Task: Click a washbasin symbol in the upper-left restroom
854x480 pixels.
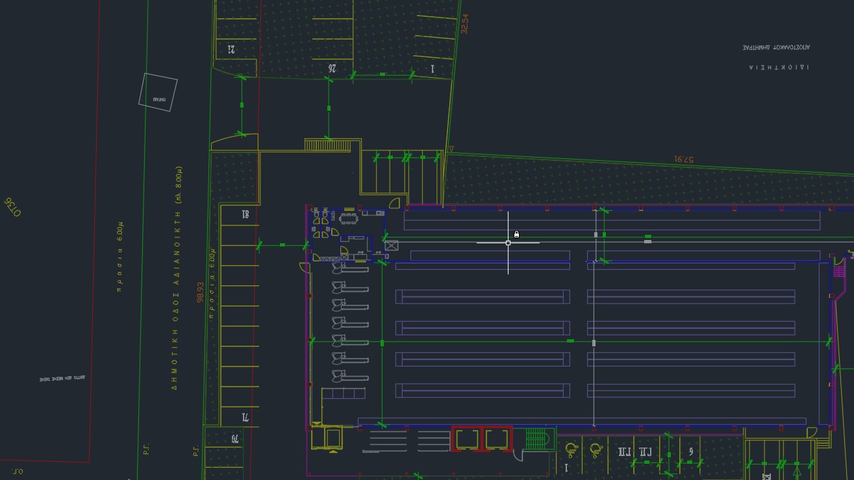Action: [314, 229]
